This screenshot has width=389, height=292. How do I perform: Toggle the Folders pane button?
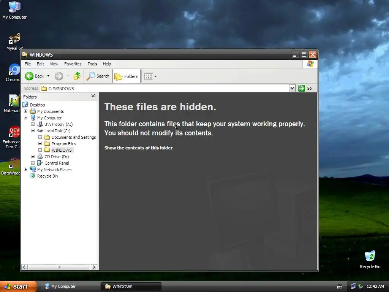127,76
